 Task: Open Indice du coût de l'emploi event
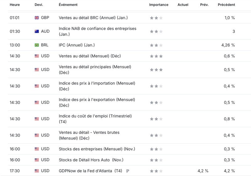coord(95,119)
